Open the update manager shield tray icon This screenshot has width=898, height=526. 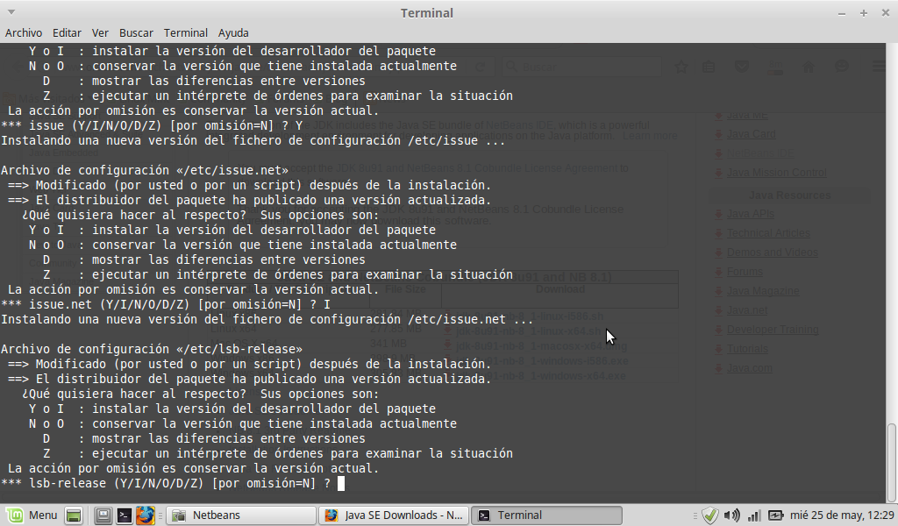[710, 515]
